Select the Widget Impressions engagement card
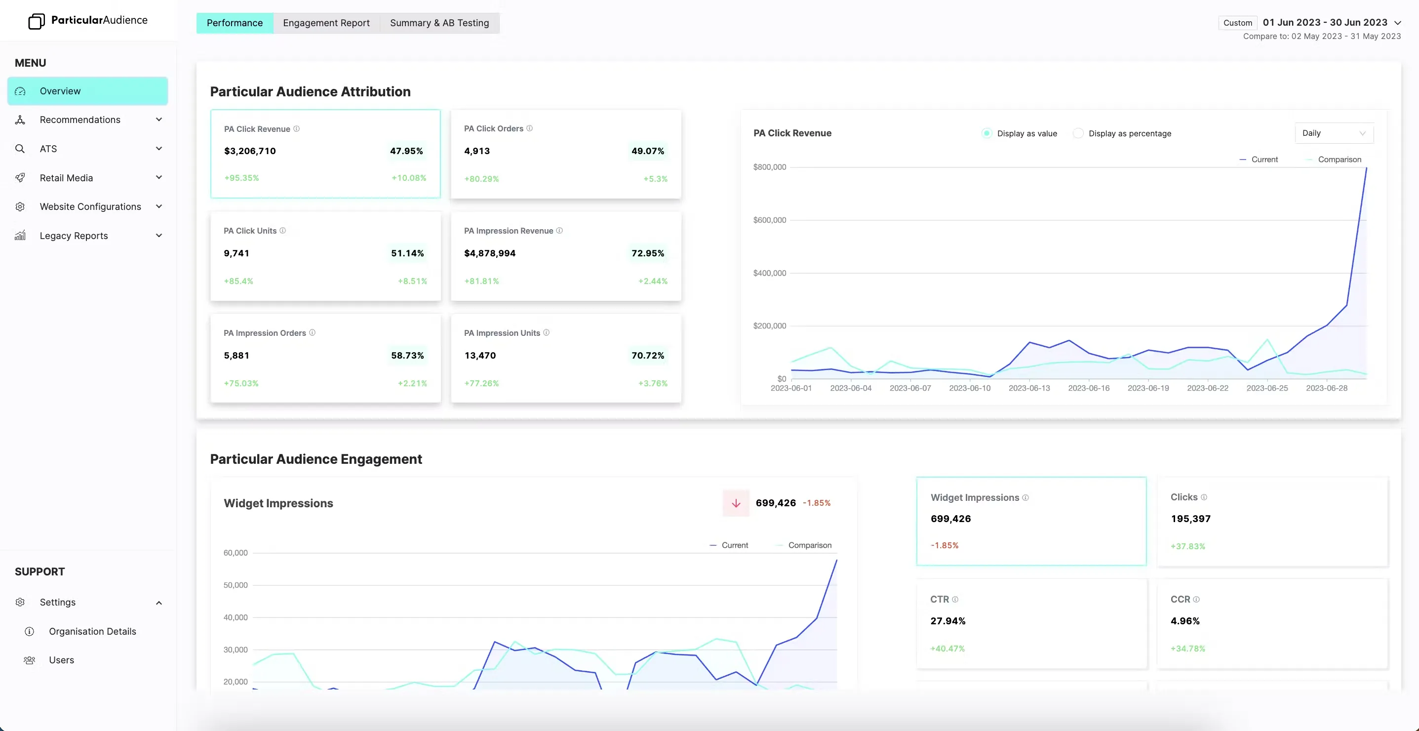Image resolution: width=1419 pixels, height=731 pixels. coord(1031,521)
